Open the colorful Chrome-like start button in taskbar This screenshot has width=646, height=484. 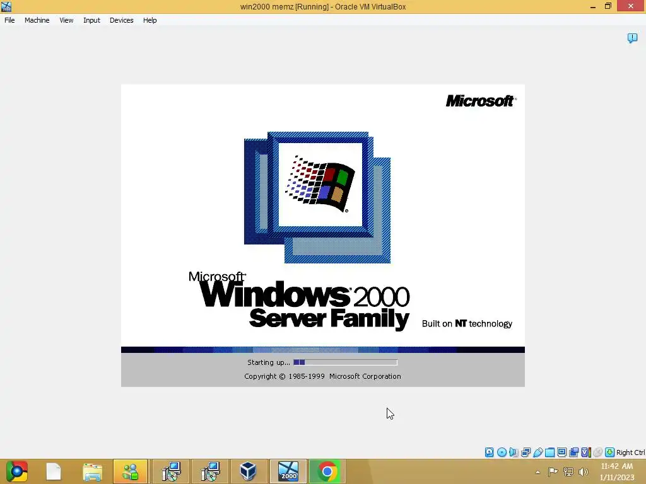coord(17,471)
